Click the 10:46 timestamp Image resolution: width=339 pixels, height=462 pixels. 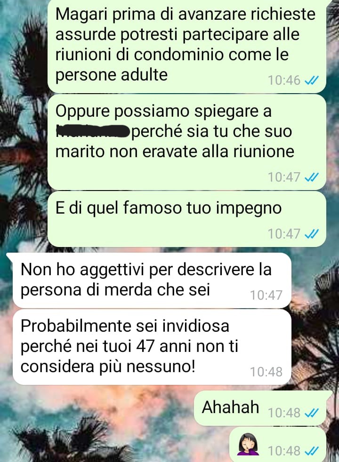click(x=284, y=80)
